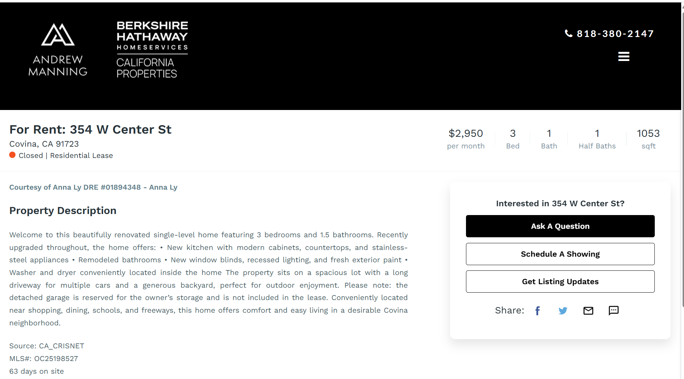Image resolution: width=684 pixels, height=379 pixels.
Task: Open the hamburger navigation menu
Action: [x=623, y=56]
